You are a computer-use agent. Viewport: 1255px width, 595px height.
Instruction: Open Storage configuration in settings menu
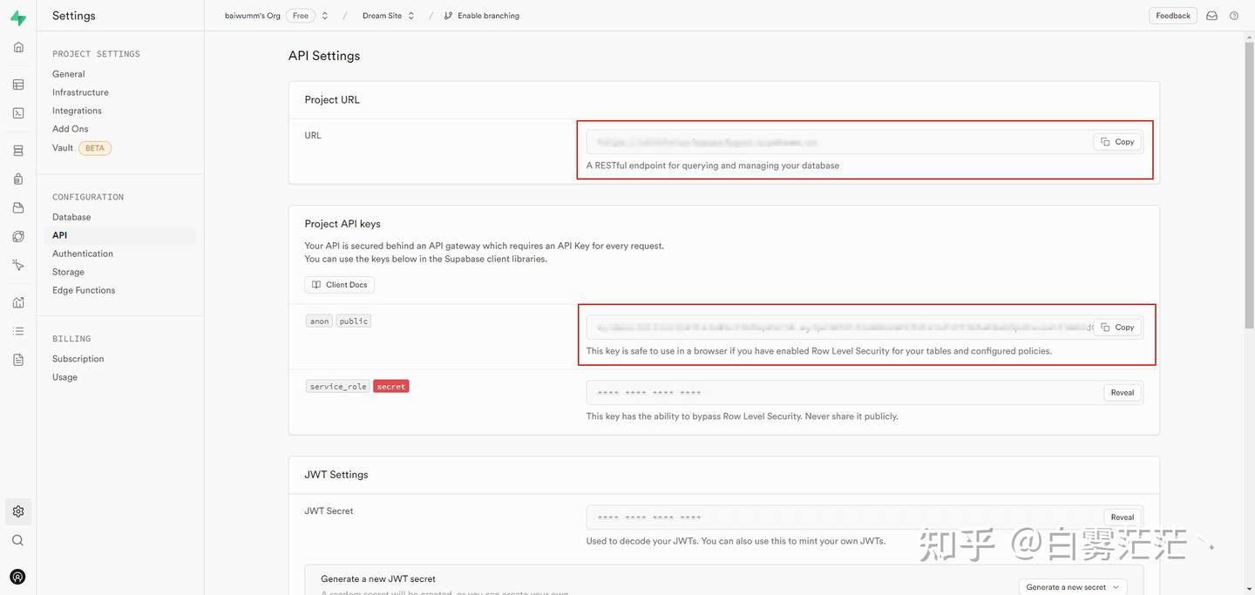68,272
